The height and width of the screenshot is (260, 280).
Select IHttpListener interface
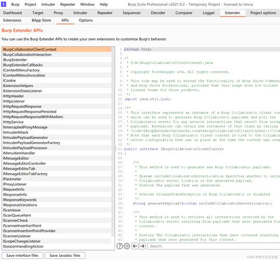click(57, 101)
